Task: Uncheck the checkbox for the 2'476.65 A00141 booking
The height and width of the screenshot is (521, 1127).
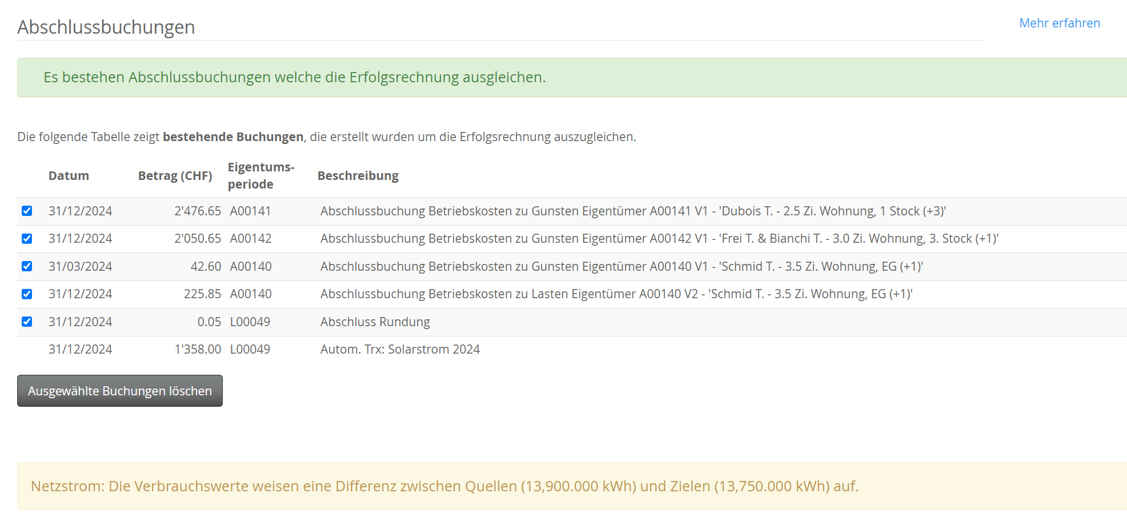Action: (x=27, y=211)
